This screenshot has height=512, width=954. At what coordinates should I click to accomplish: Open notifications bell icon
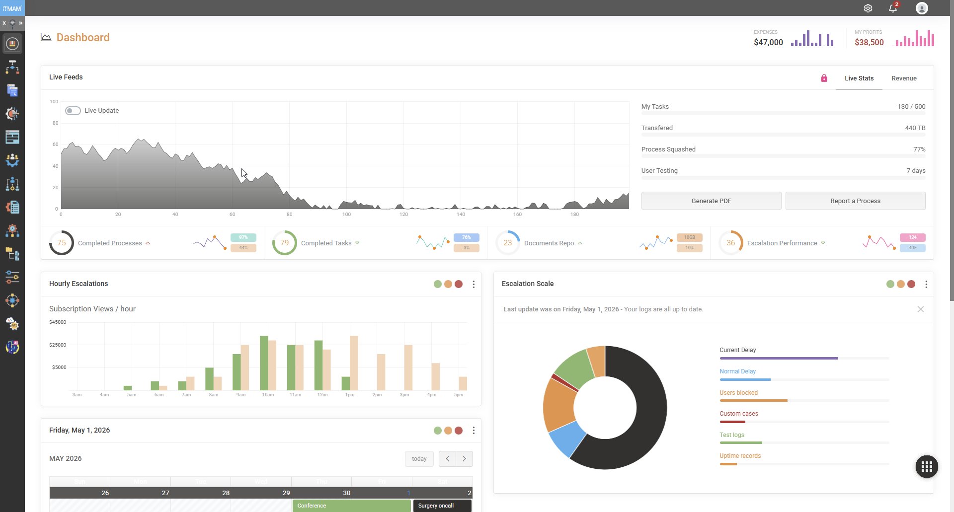[x=893, y=8]
